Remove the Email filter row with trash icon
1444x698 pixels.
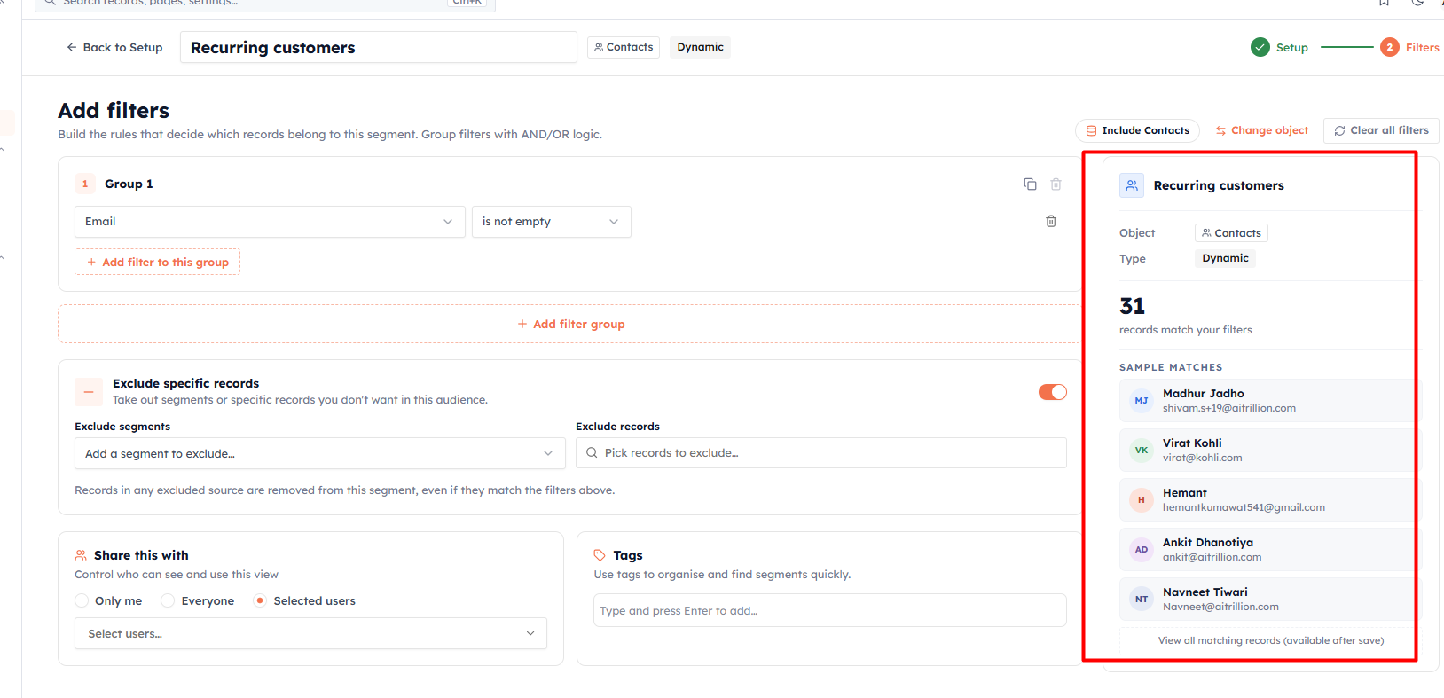pyautogui.click(x=1051, y=221)
